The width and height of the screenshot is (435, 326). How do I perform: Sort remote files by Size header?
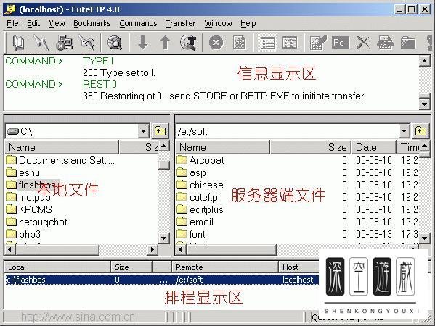310,147
